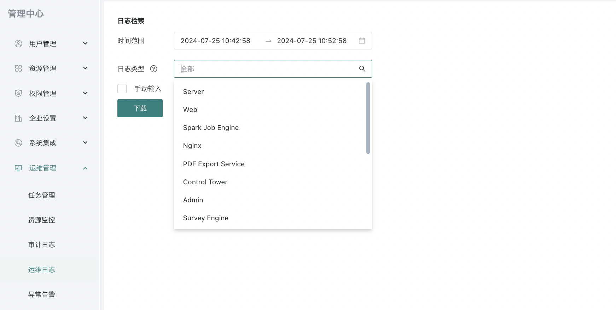Click the 资源管理 grid icon
The height and width of the screenshot is (310, 616).
[x=18, y=68]
